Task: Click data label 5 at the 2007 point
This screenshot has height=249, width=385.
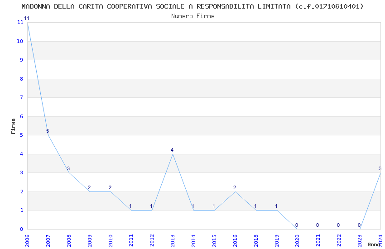Action: tap(48, 131)
